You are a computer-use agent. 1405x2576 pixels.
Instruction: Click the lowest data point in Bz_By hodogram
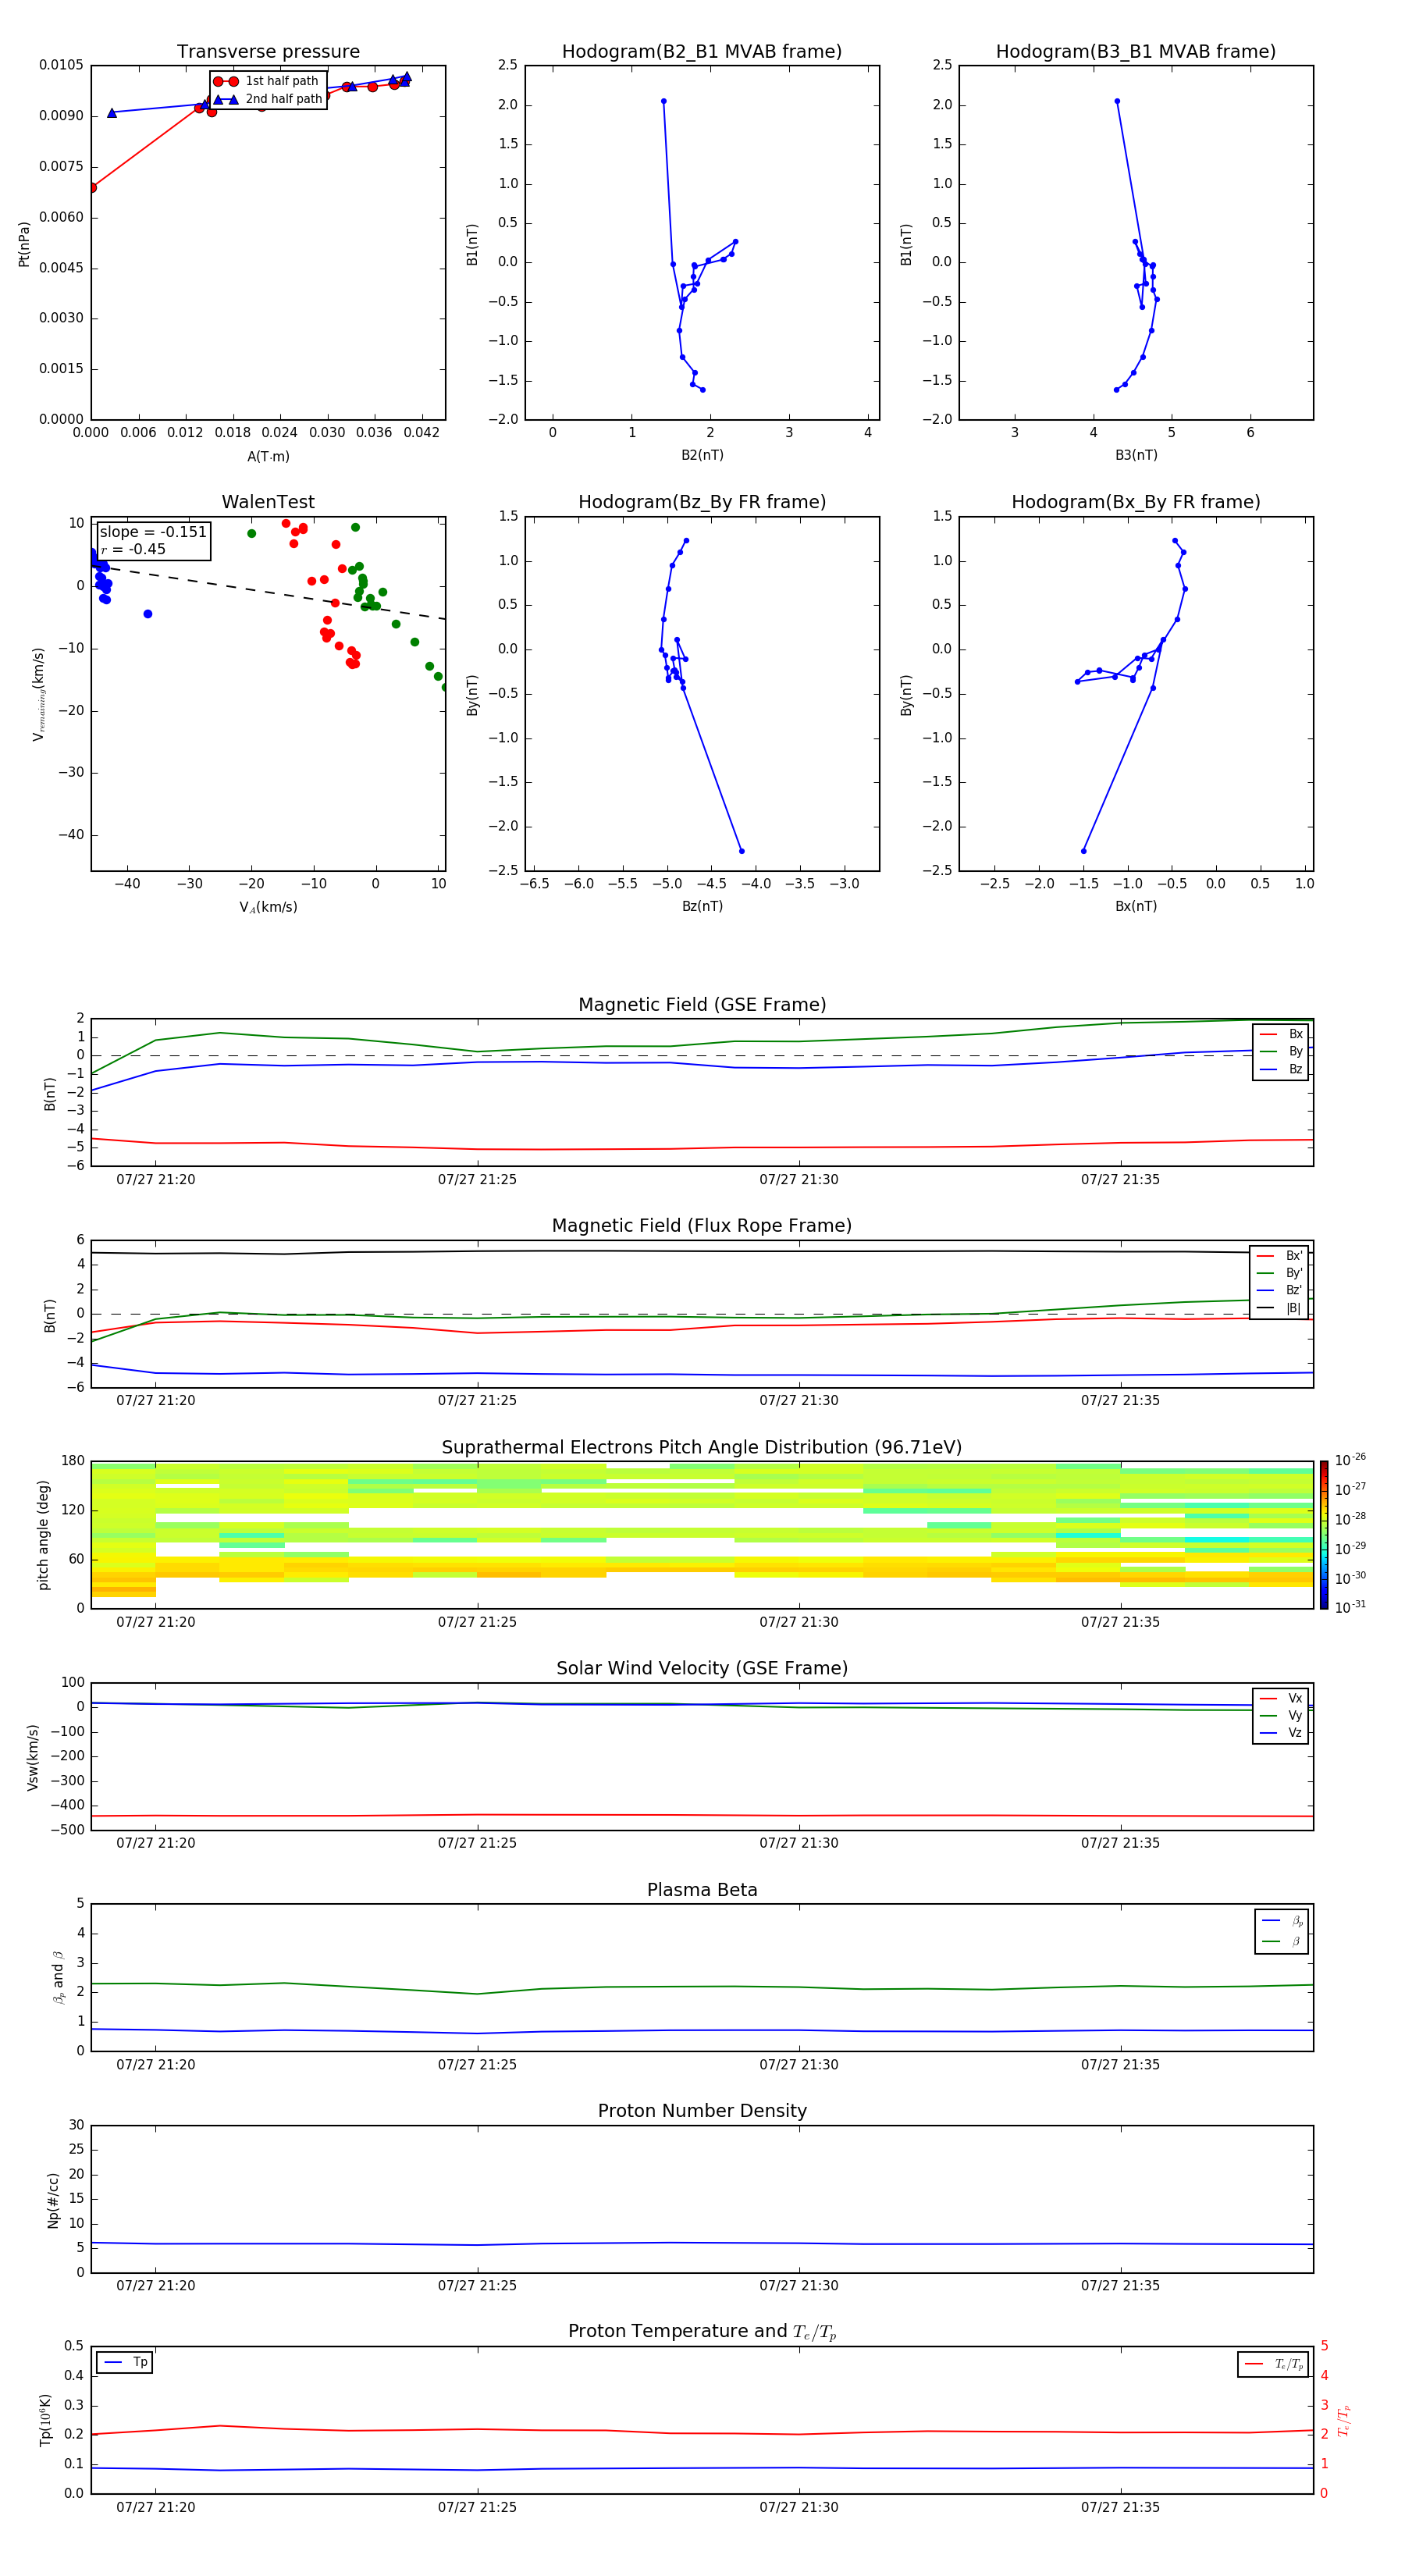click(741, 851)
